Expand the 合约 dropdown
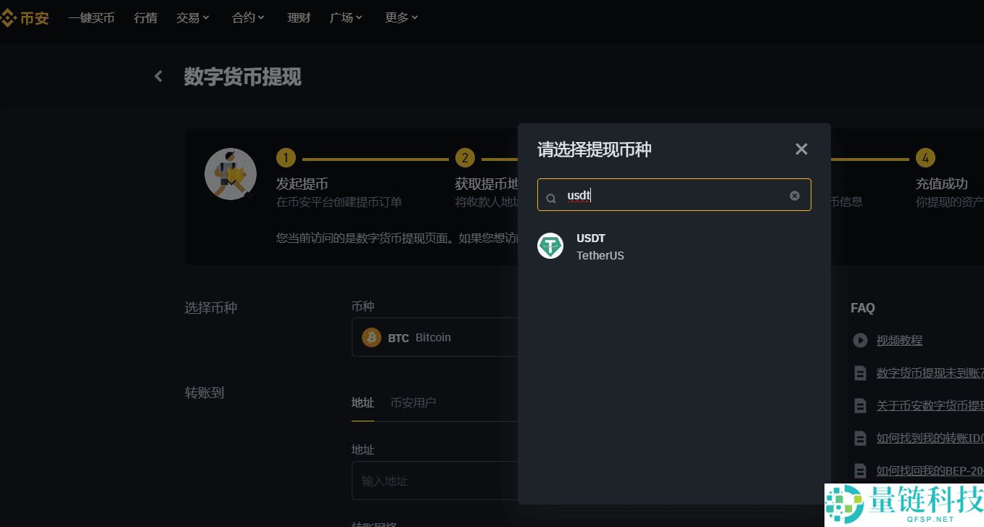 point(247,17)
